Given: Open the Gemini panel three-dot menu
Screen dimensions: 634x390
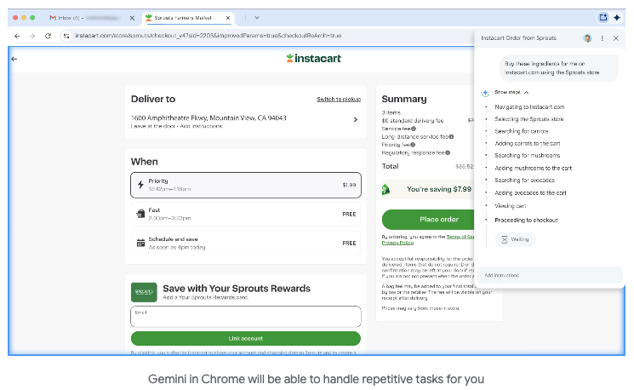Looking at the screenshot, I should click(603, 38).
